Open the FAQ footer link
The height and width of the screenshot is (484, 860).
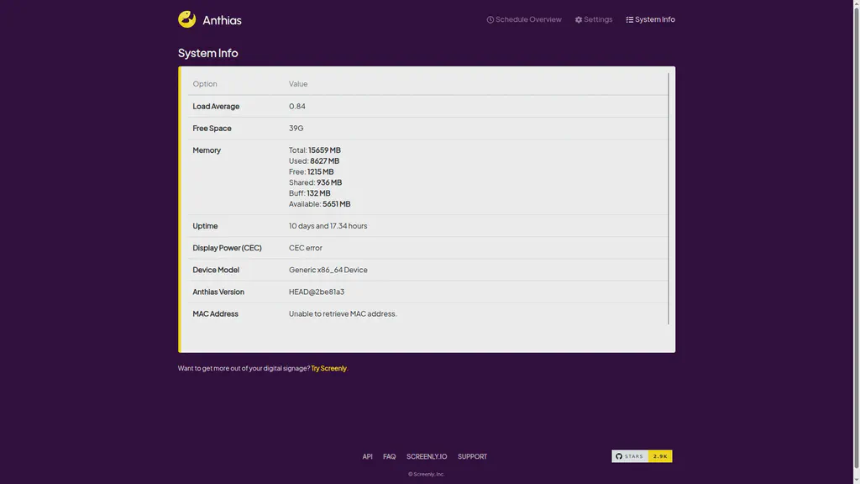point(389,456)
